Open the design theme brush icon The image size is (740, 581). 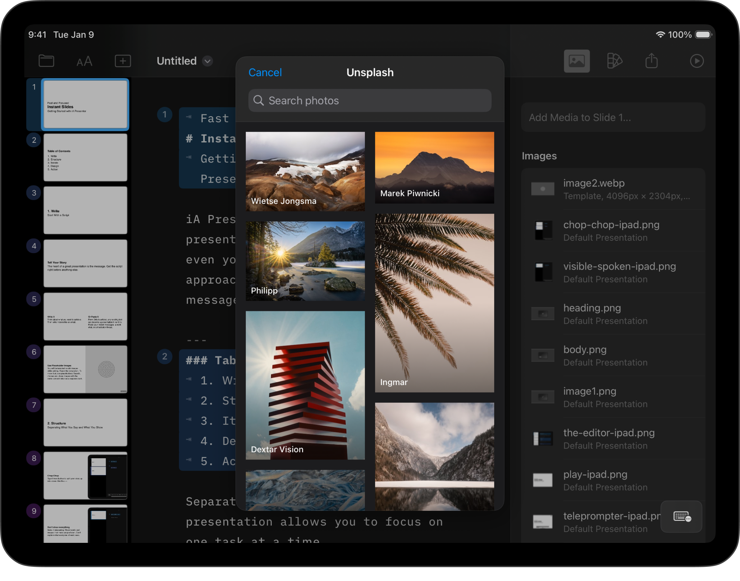tap(614, 61)
